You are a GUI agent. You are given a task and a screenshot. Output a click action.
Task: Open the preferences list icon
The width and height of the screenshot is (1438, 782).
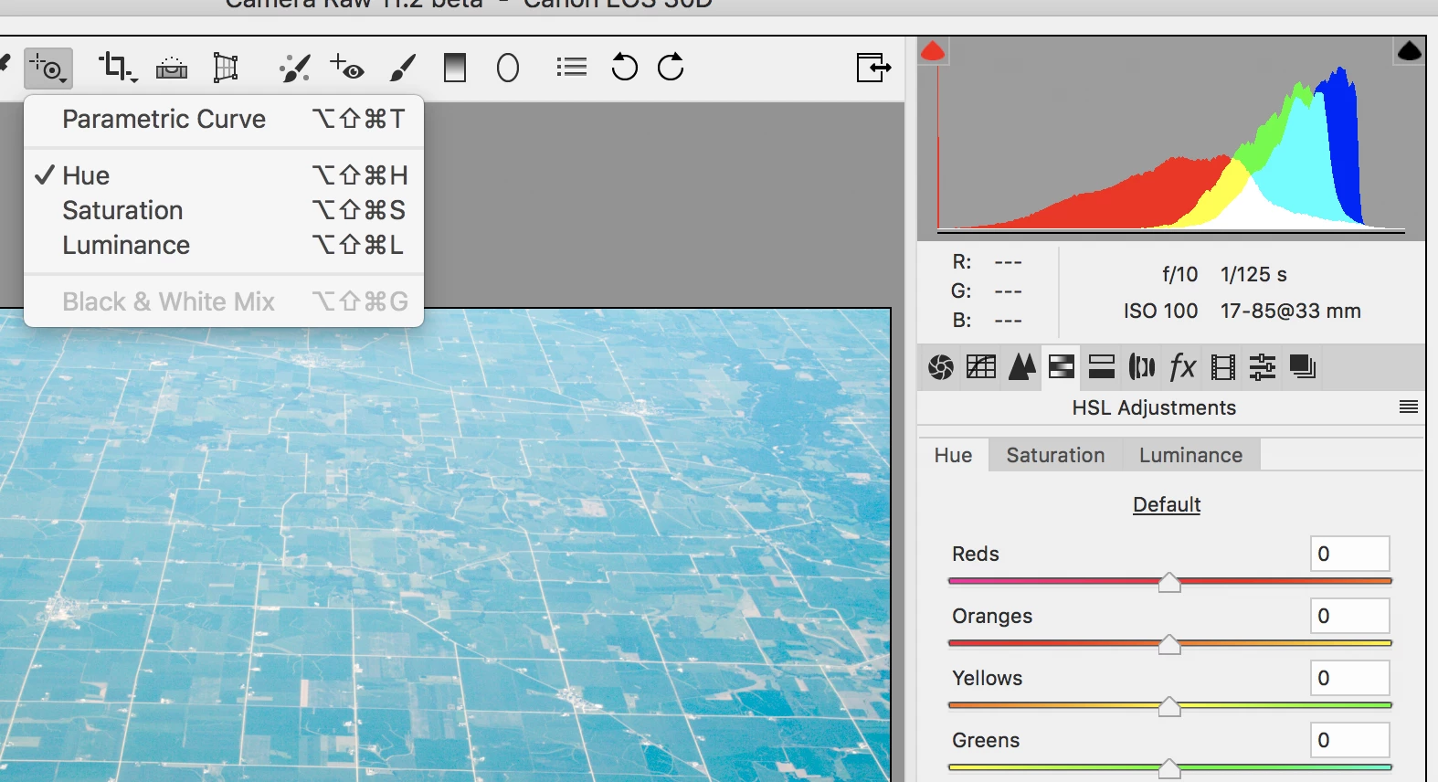pyautogui.click(x=572, y=67)
